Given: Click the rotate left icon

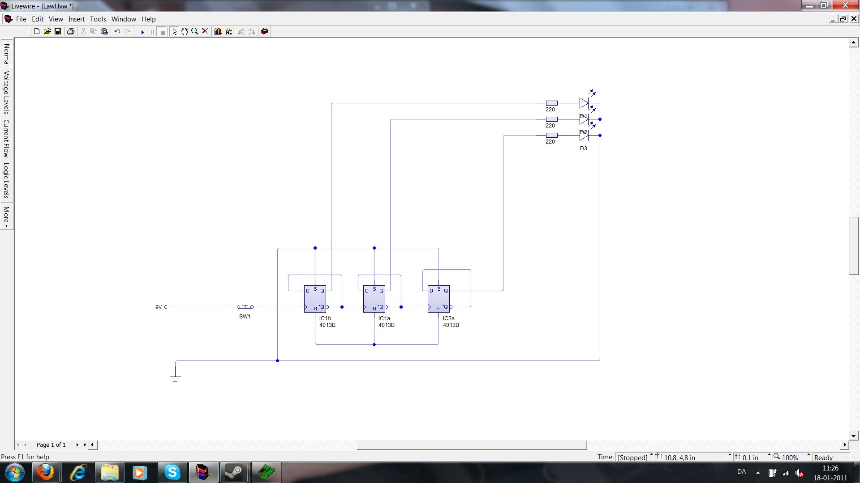Looking at the screenshot, I should click(x=241, y=31).
